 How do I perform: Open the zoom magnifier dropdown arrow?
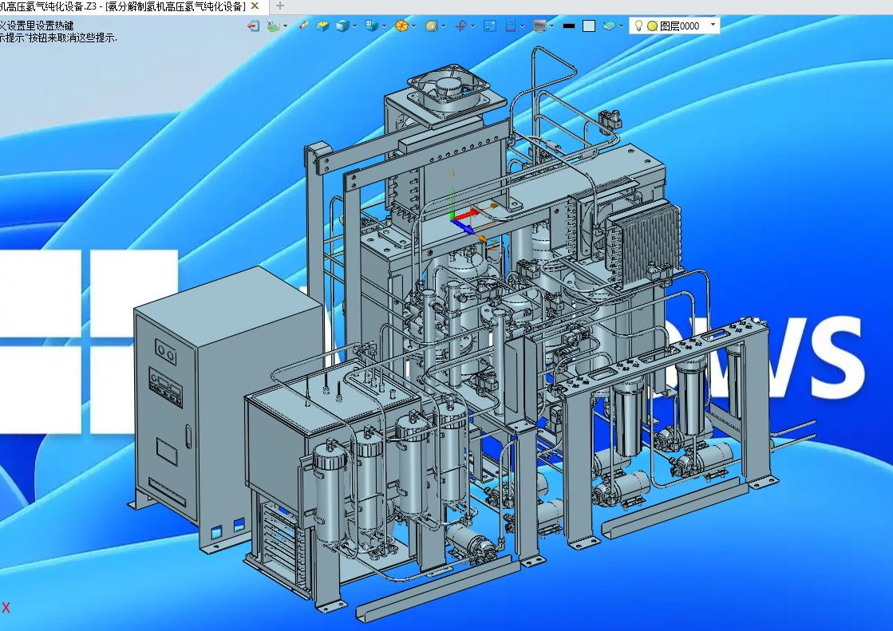pyautogui.click(x=443, y=26)
